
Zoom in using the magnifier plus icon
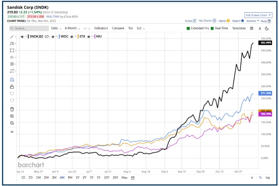[x=12, y=116]
